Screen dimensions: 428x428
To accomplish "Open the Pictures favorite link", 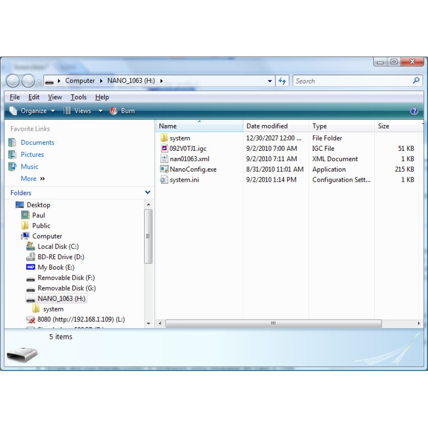I will (32, 155).
